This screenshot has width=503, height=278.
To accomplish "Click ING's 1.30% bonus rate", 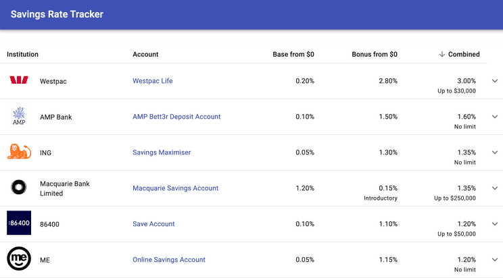I will 388,152.
